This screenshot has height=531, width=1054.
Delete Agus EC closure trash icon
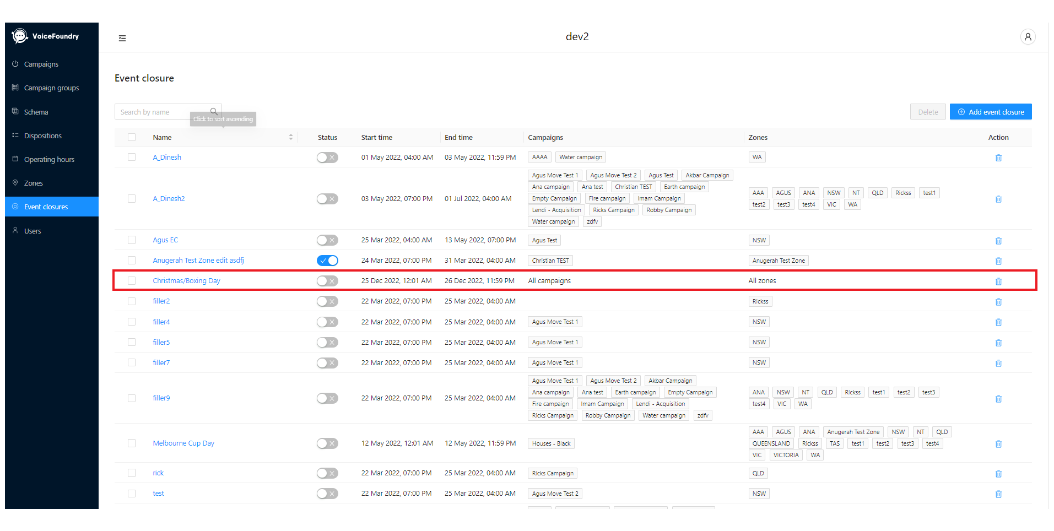tap(998, 241)
